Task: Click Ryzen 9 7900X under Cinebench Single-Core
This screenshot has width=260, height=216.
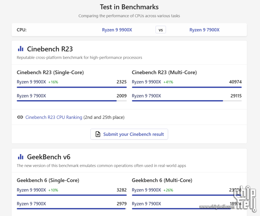Action: (x=31, y=96)
